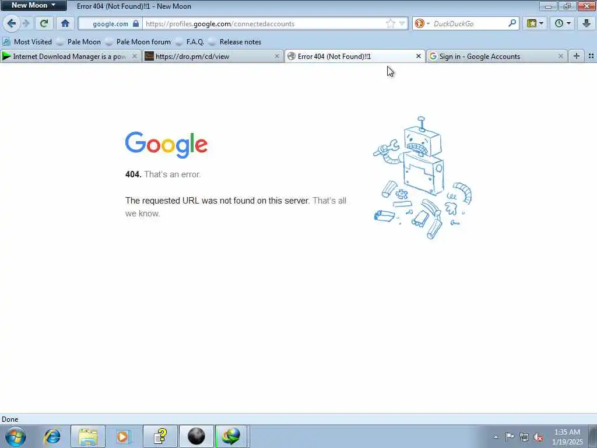Open the History clock toolbar button
The width and height of the screenshot is (597, 448).
coord(563,23)
